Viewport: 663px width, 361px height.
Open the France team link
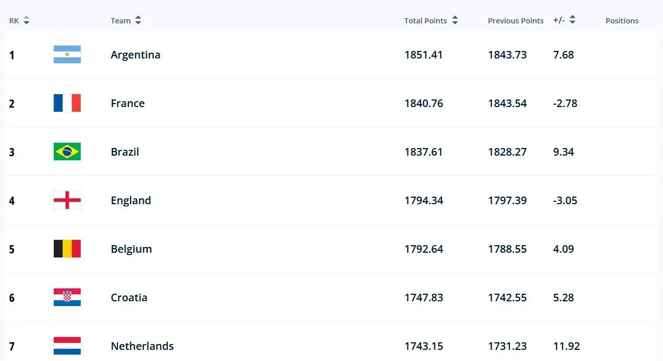click(x=127, y=103)
